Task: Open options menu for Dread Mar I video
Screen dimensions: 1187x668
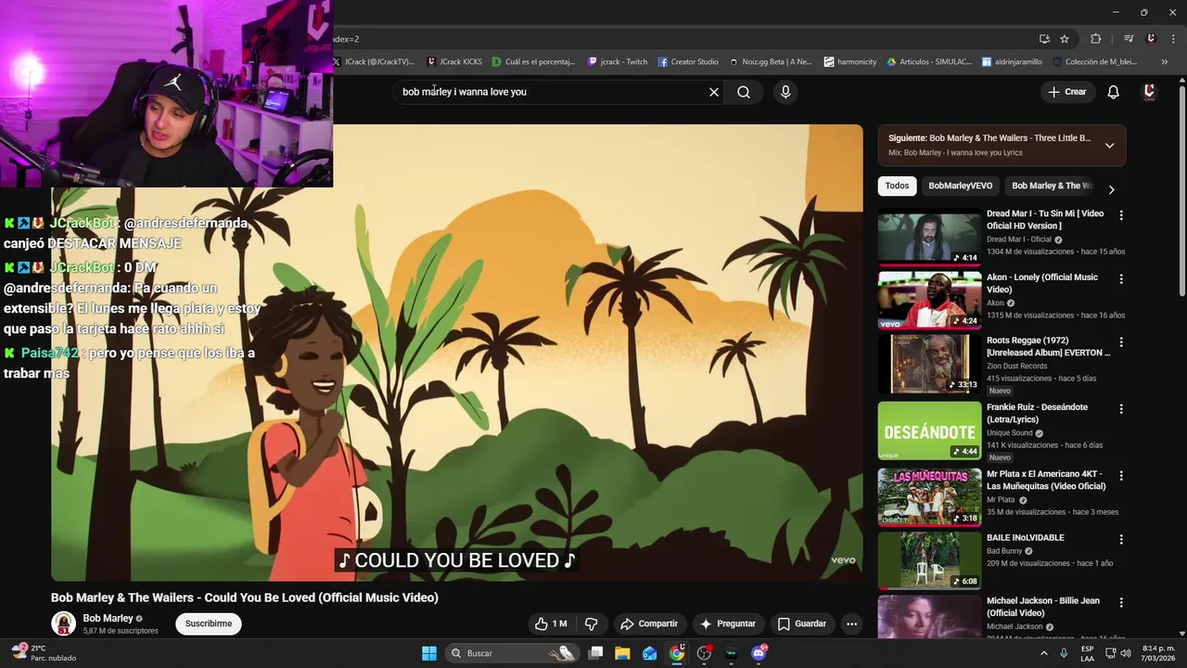Action: [x=1121, y=215]
